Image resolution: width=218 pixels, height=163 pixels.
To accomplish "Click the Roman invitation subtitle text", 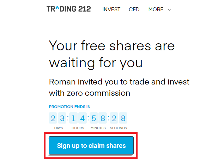I will 119,87.
